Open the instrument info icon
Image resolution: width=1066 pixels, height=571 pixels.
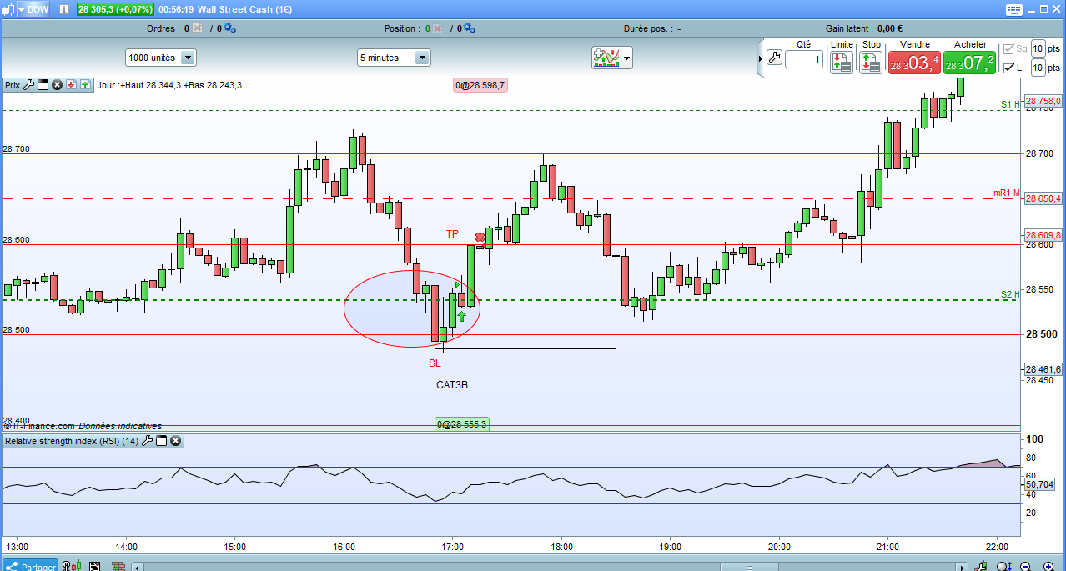pyautogui.click(x=65, y=10)
